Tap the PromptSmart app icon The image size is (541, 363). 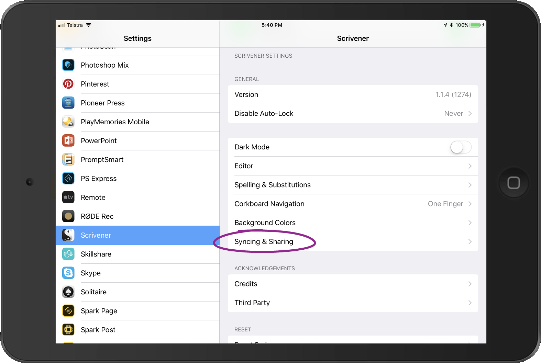pyautogui.click(x=68, y=159)
